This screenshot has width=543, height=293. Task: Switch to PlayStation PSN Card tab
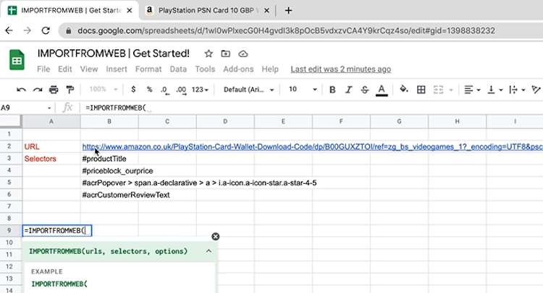click(x=208, y=10)
